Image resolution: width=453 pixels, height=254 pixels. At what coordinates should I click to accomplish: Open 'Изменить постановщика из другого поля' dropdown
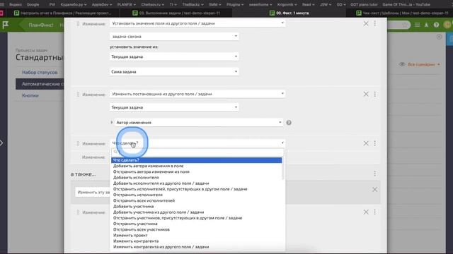pos(197,94)
